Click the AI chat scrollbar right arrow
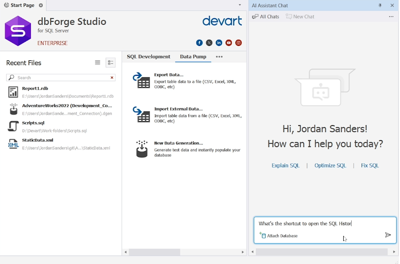Viewport: 400px width, 264px height. 394,252
